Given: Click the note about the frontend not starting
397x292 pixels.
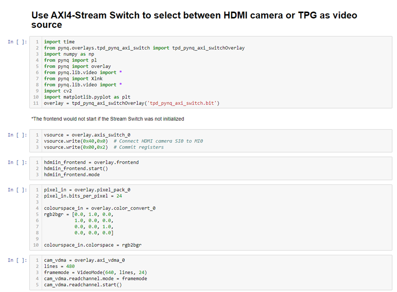Looking at the screenshot, I should pos(108,119).
